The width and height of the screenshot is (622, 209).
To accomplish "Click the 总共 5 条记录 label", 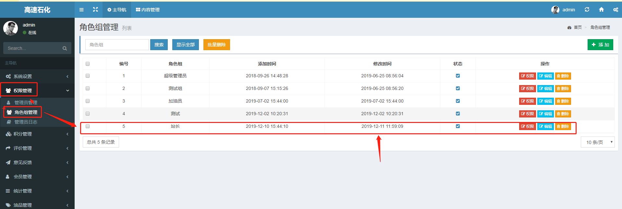I will point(101,142).
